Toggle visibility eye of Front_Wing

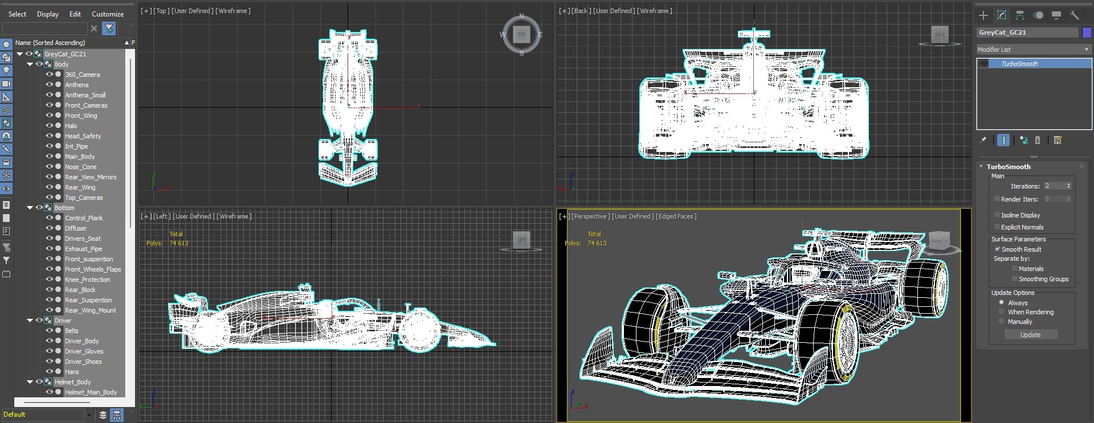tap(49, 116)
